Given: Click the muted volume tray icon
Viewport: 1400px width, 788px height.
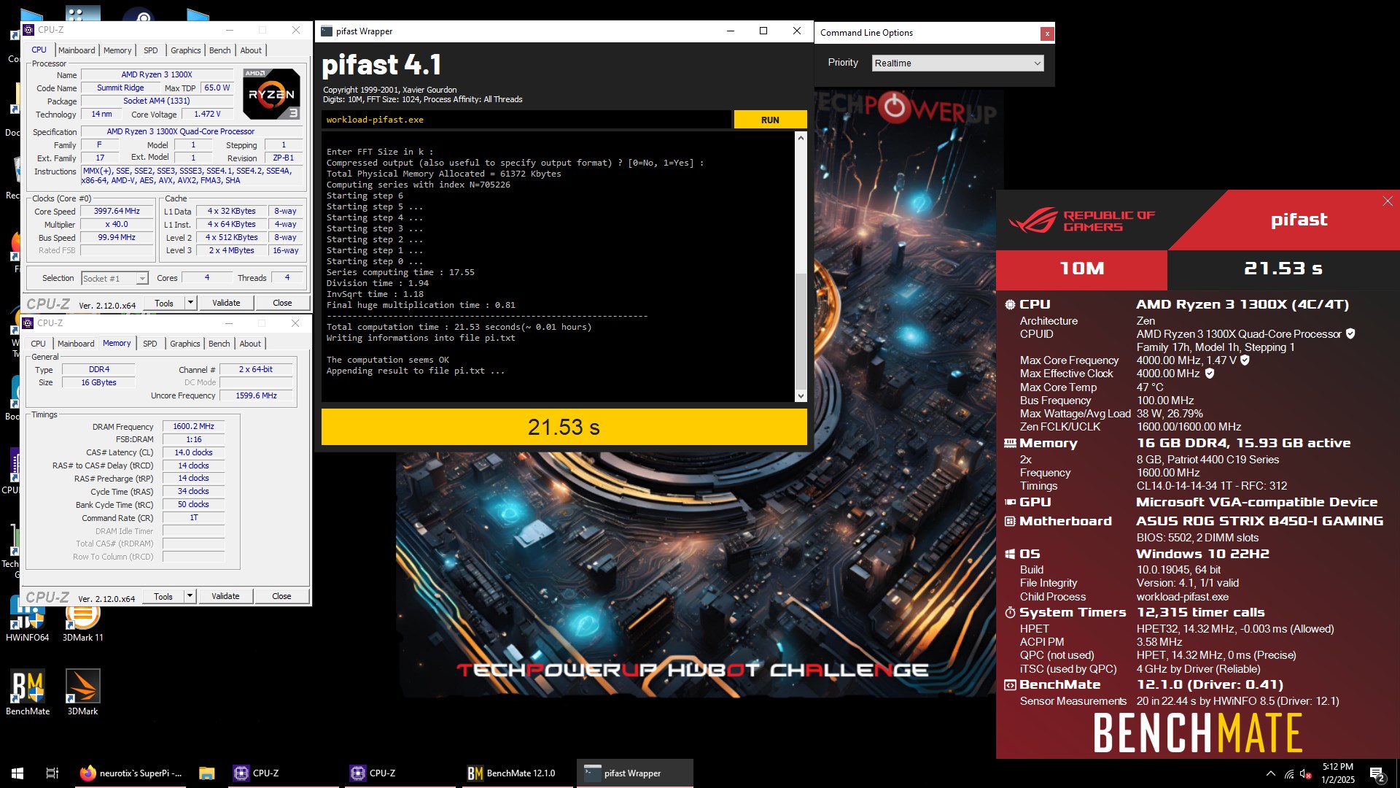Looking at the screenshot, I should (1306, 773).
